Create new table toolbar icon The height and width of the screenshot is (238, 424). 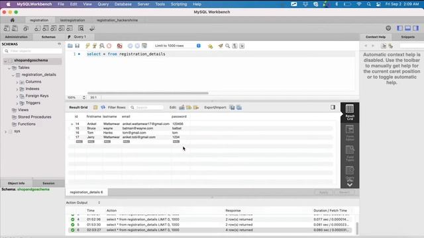tap(46, 28)
